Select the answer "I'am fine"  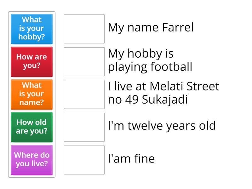[x=131, y=159]
